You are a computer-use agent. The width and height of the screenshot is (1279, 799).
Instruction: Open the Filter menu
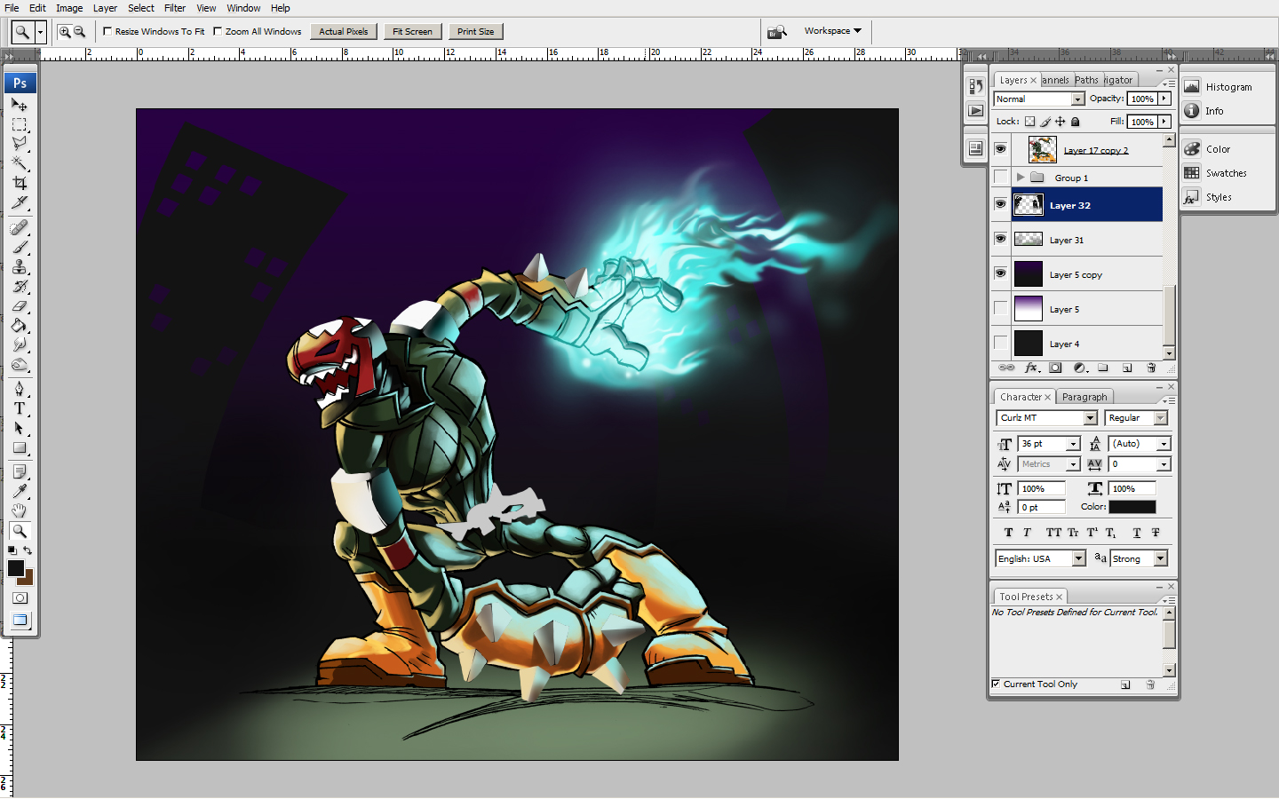(174, 8)
